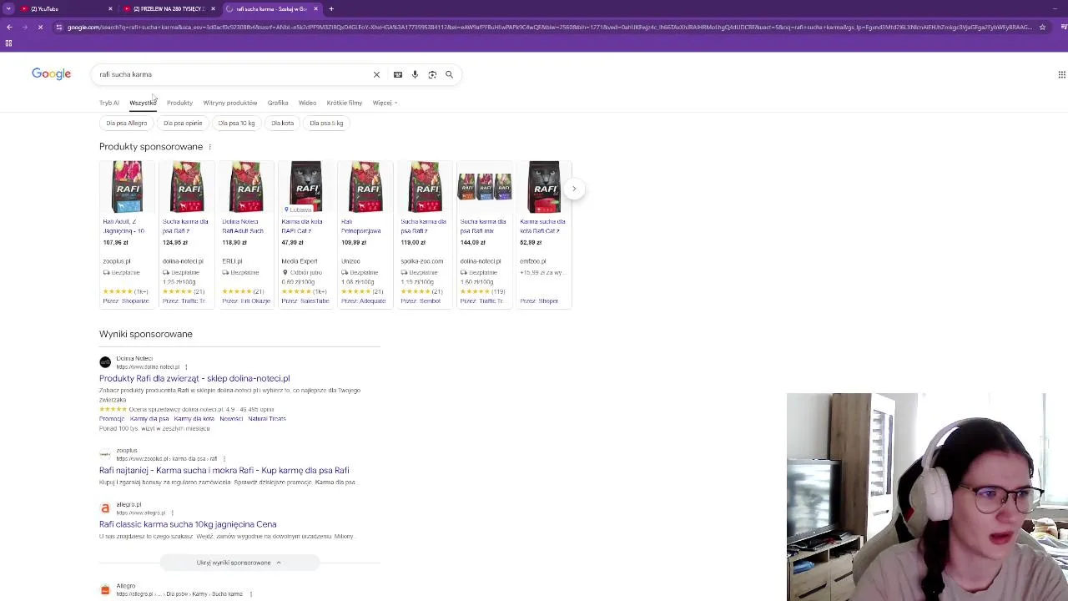1068x601 pixels.
Task: Open the Allegro organic result options menu
Action: pos(250,594)
